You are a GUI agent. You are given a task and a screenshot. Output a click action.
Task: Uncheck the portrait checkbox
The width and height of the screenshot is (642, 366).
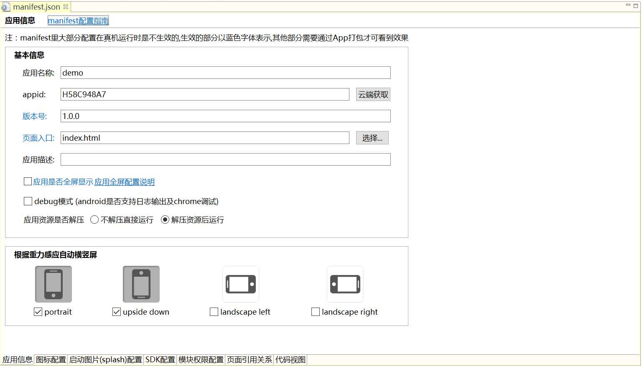pos(38,312)
